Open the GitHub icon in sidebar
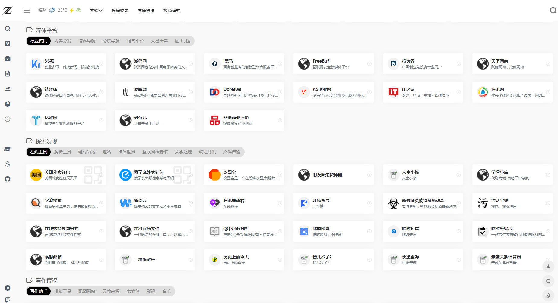This screenshot has height=303, width=558. point(8,179)
